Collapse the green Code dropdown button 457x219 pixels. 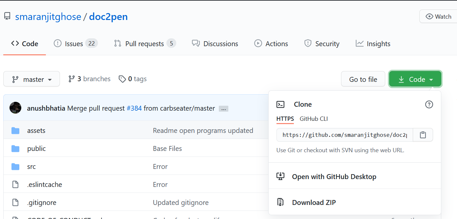[415, 79]
